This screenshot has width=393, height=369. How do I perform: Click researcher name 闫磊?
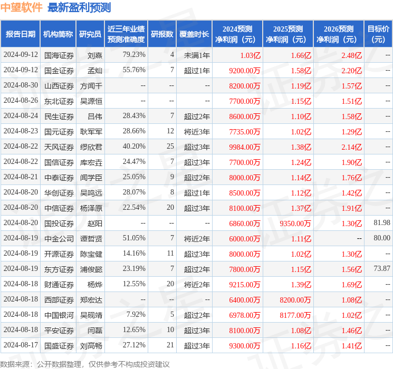pyautogui.click(x=95, y=331)
